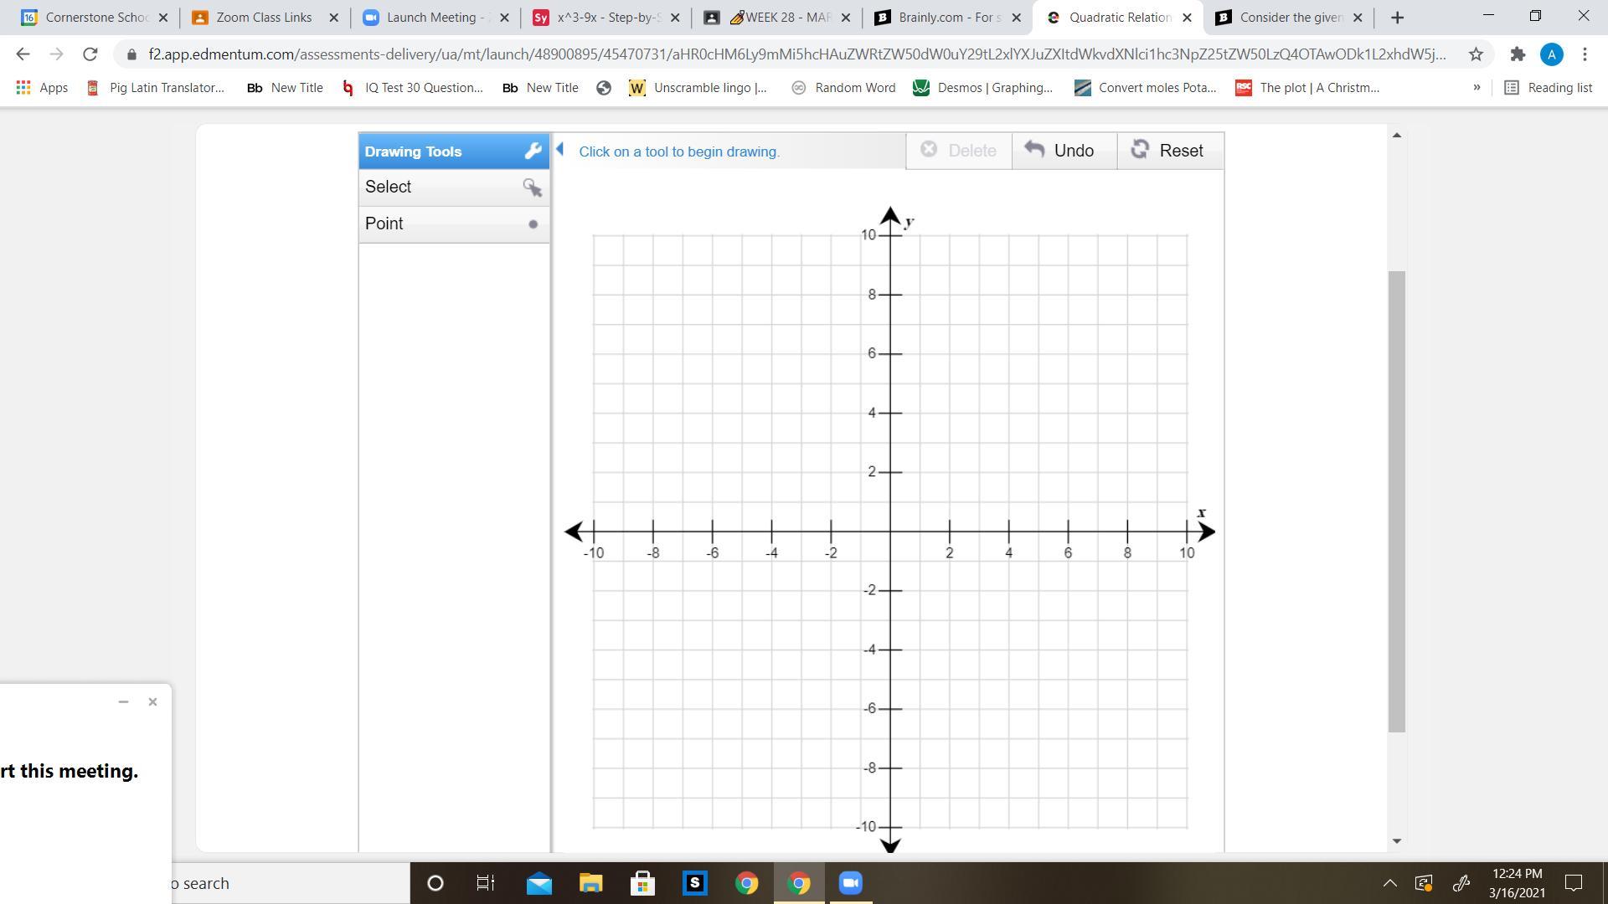Bookmark page with star icon

[x=1476, y=54]
